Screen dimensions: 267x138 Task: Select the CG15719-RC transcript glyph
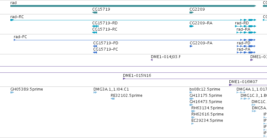[95, 32]
